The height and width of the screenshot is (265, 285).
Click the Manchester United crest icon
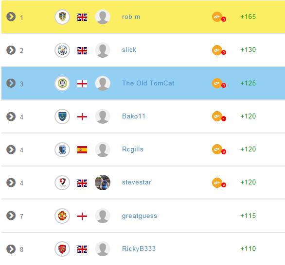click(x=62, y=216)
